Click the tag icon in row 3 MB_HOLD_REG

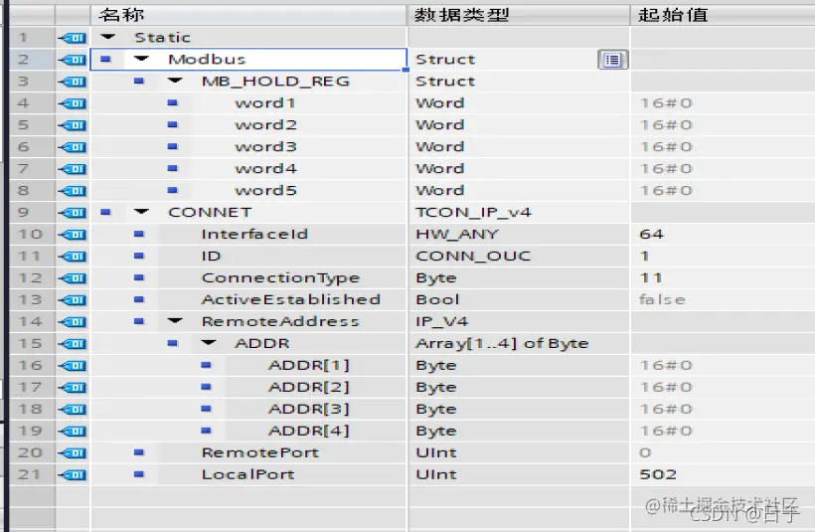point(73,82)
